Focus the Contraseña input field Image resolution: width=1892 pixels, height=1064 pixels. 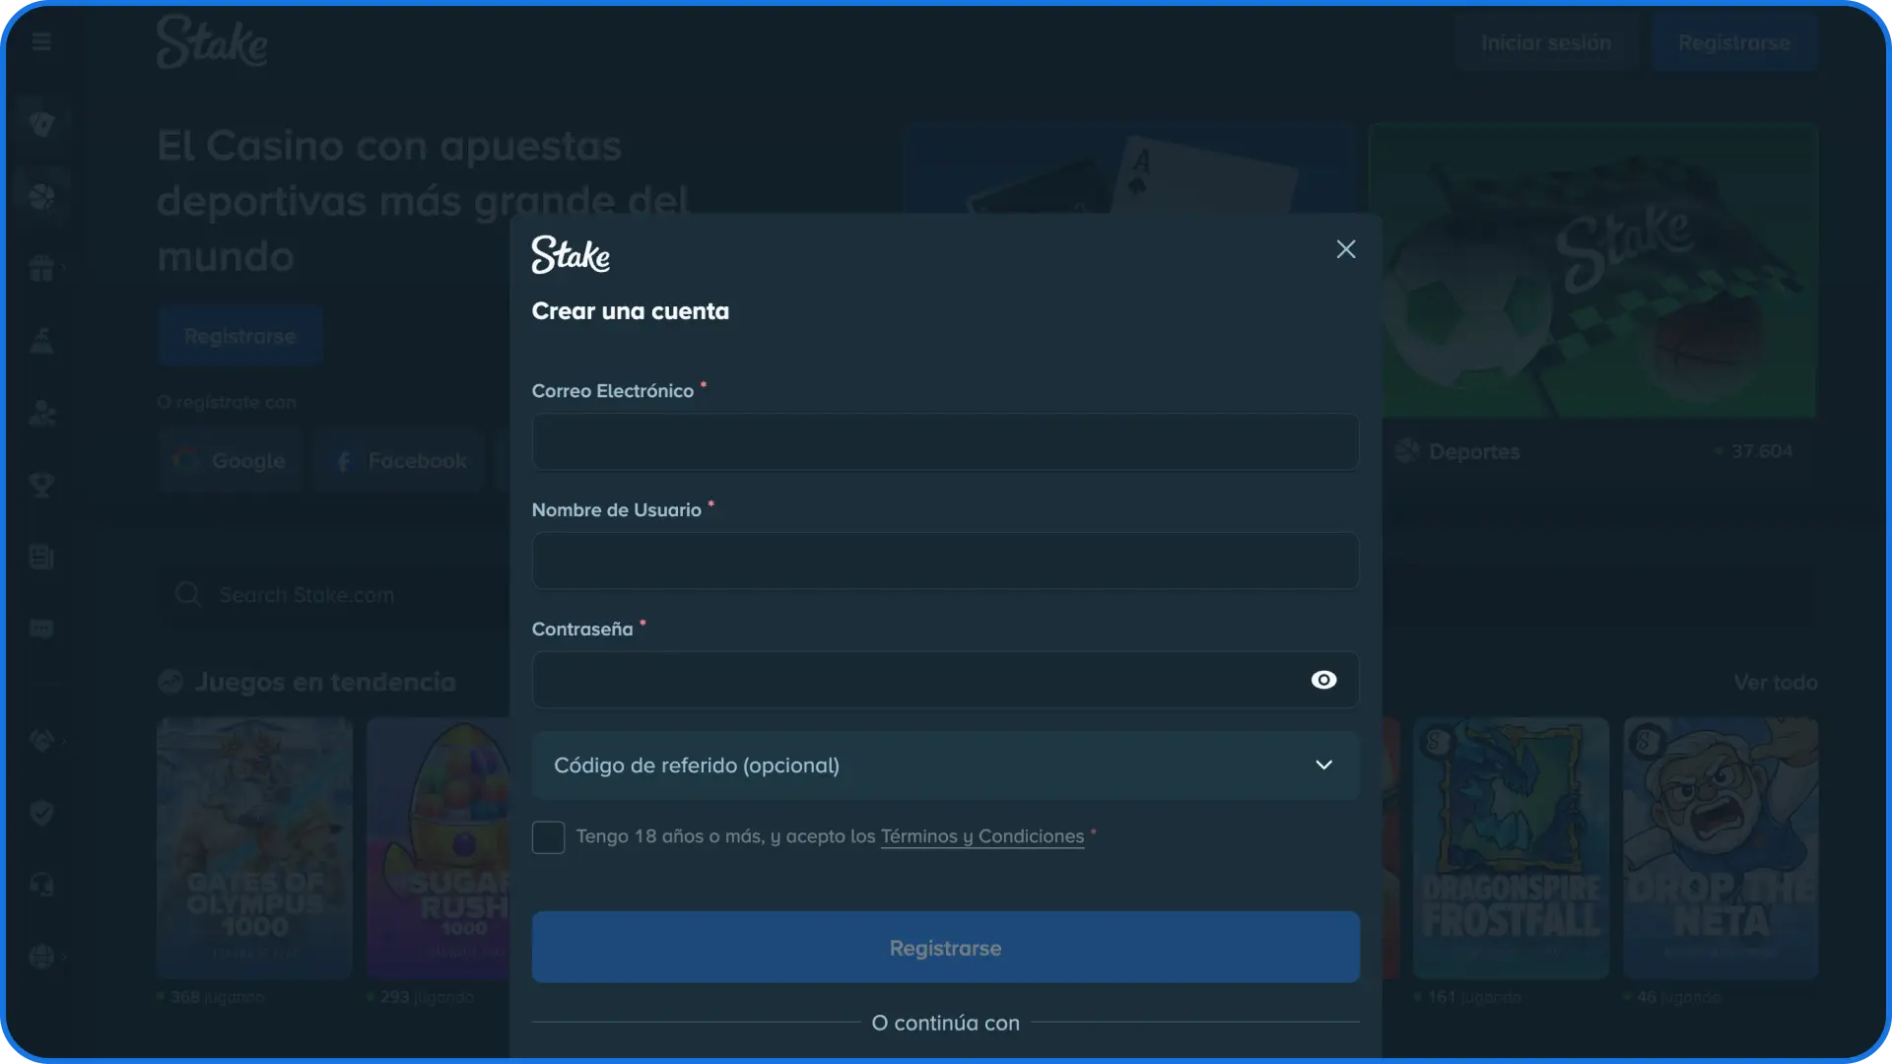click(x=946, y=680)
